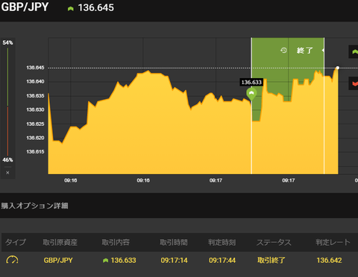Screen dimensions: 358x277
Task: Click the 136.645 y-axis label
Action: (x=35, y=68)
